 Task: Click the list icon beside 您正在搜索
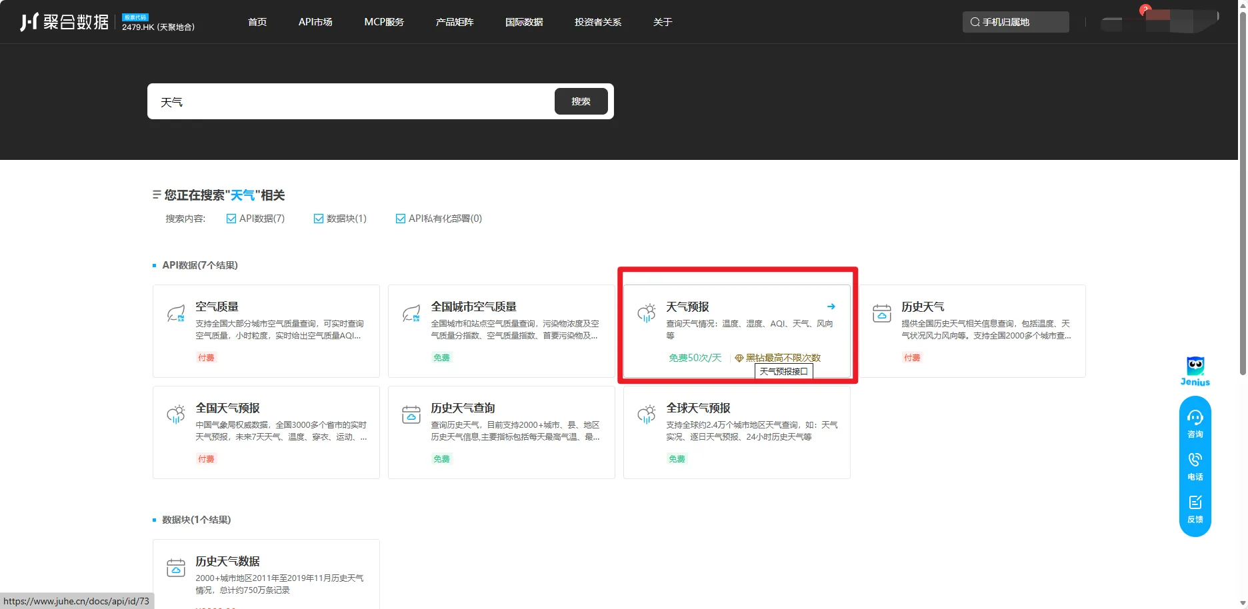tap(157, 195)
